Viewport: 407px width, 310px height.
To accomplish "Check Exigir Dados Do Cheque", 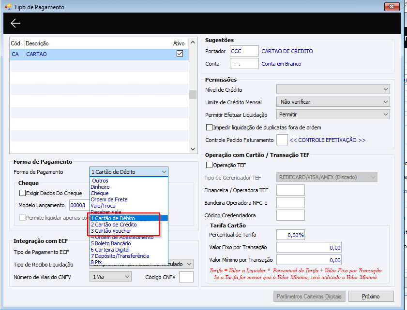I will (23, 193).
